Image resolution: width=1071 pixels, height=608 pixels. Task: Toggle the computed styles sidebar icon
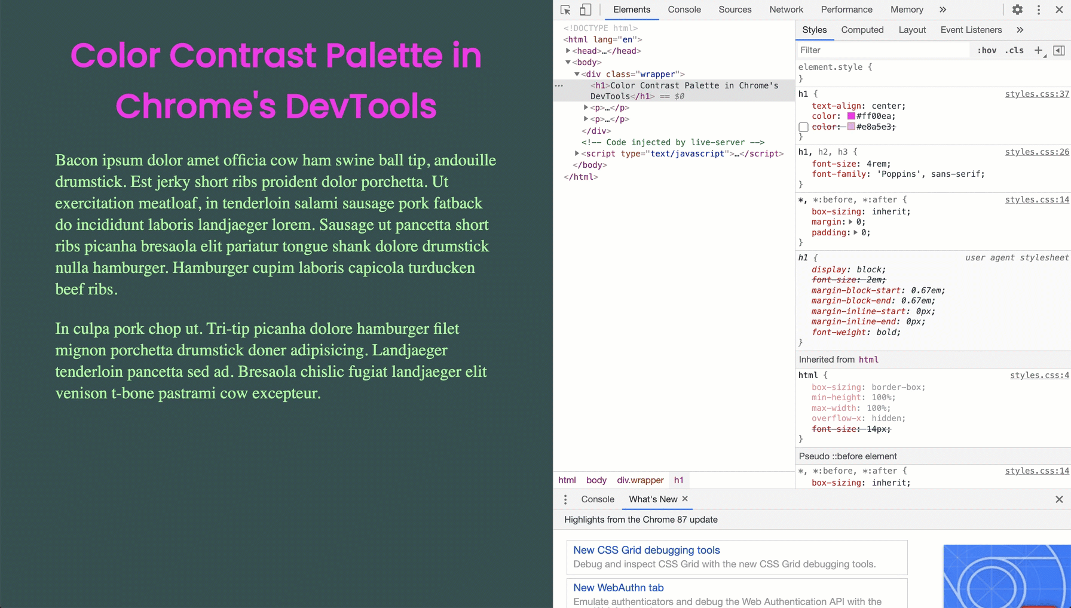click(1058, 50)
